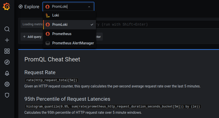The width and height of the screenshot is (219, 118).
Task: Click the rate(http_request_total[5m]) example query
Action: coord(52,80)
